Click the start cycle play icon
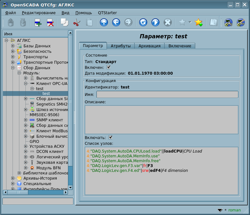The width and height of the screenshot is (250, 215). [155, 23]
